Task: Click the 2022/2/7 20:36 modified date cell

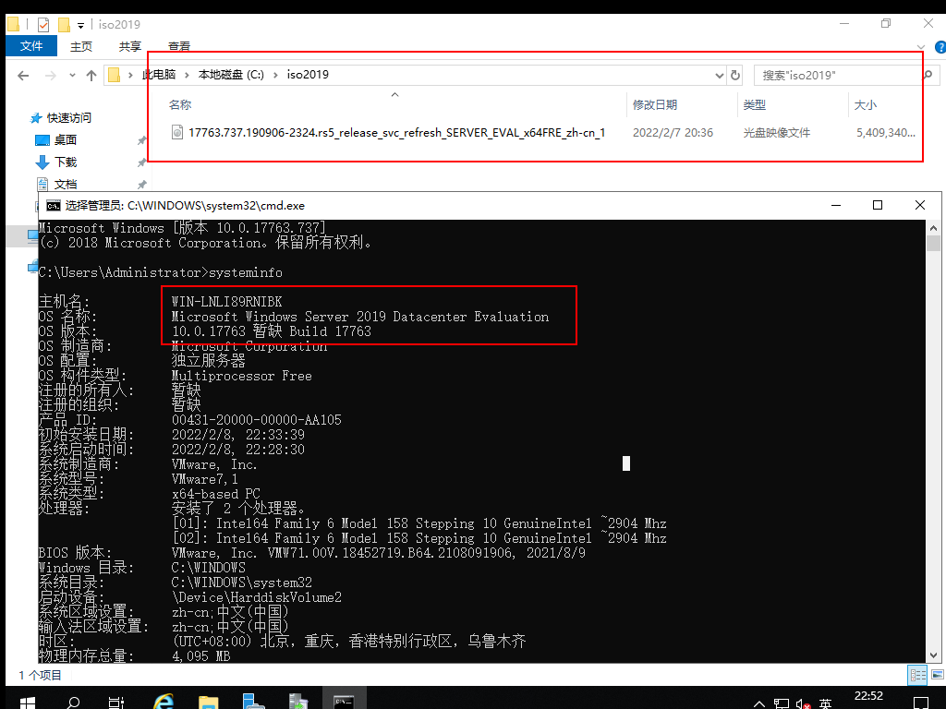Action: (x=673, y=133)
